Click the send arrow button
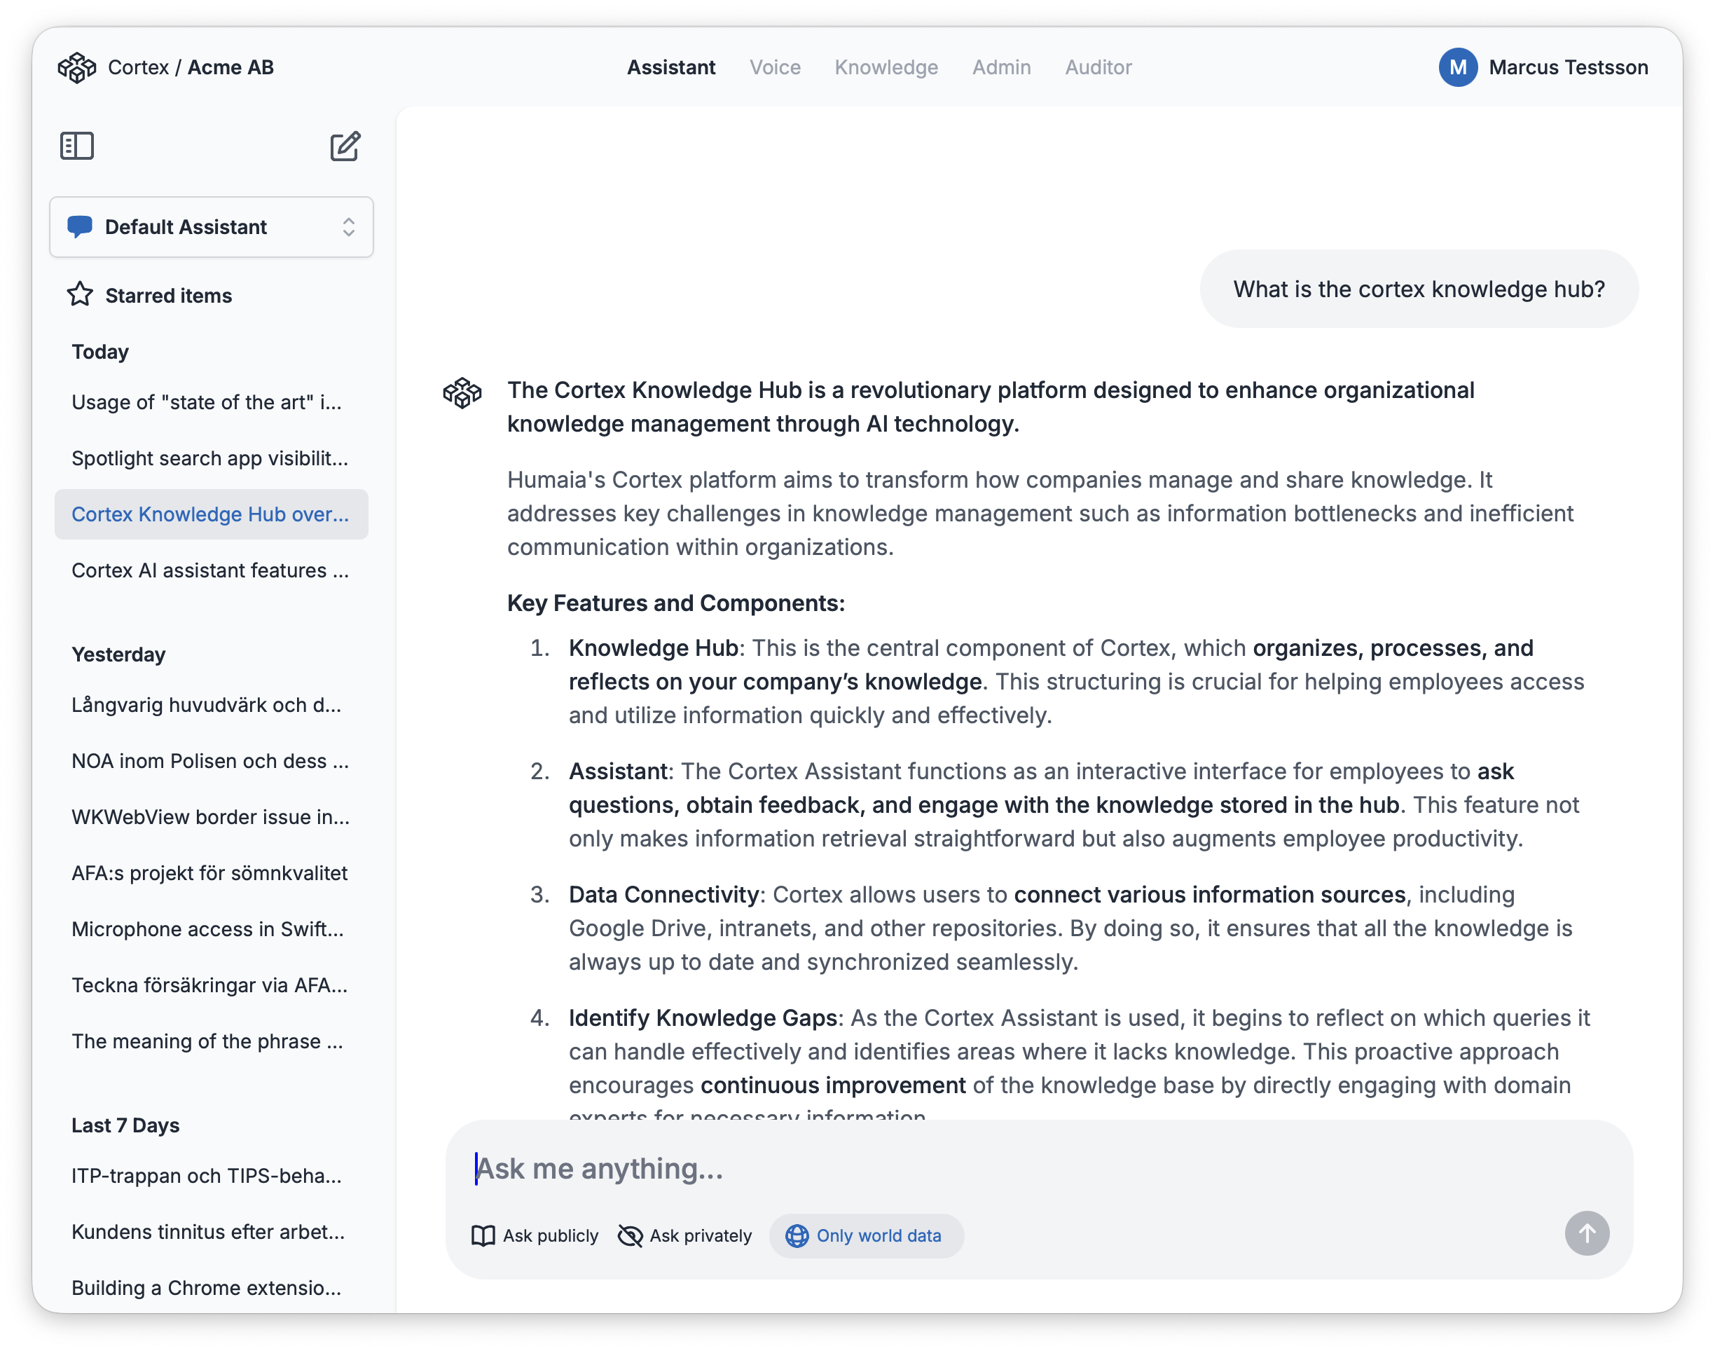This screenshot has width=1715, height=1351. (1587, 1233)
